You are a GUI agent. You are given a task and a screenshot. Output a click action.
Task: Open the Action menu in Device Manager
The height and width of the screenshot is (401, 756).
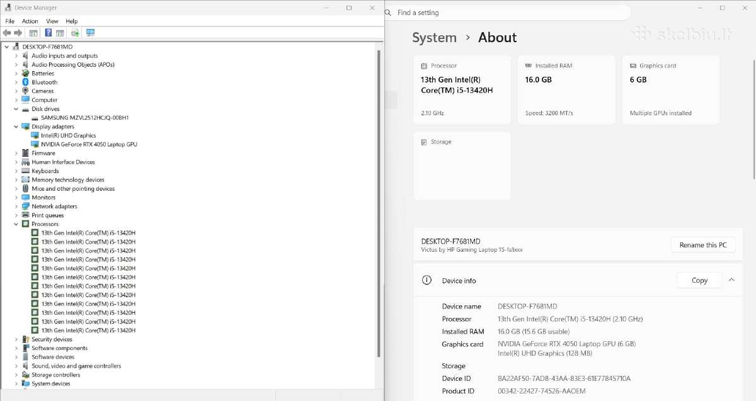30,21
